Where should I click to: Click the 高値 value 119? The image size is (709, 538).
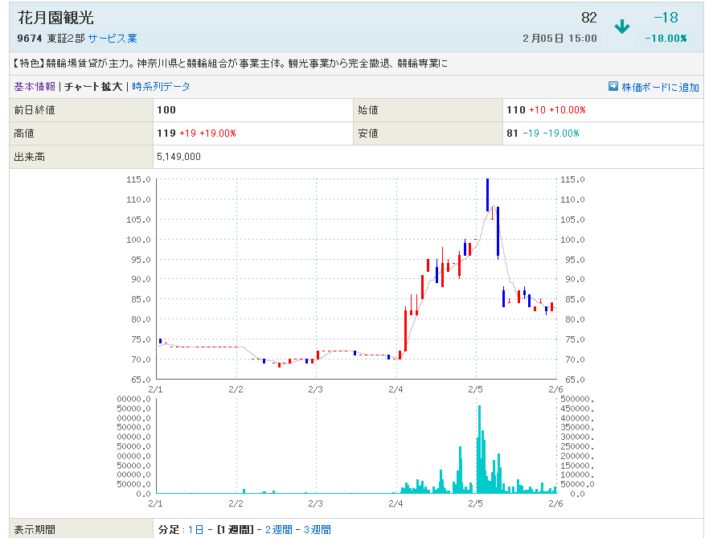(x=166, y=133)
